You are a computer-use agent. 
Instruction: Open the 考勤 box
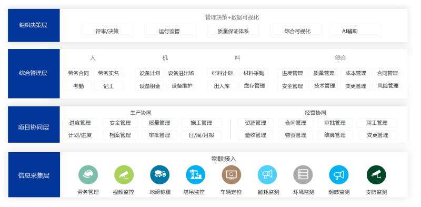point(77,86)
